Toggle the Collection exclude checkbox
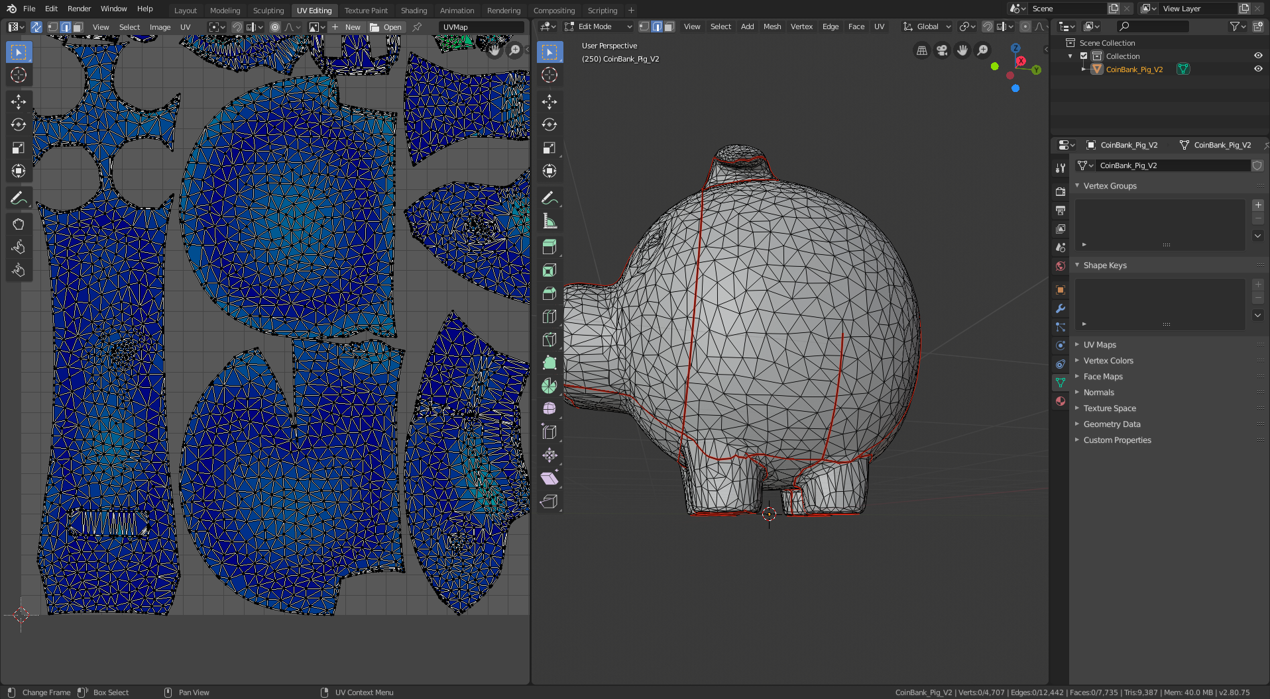This screenshot has height=699, width=1270. click(1084, 56)
